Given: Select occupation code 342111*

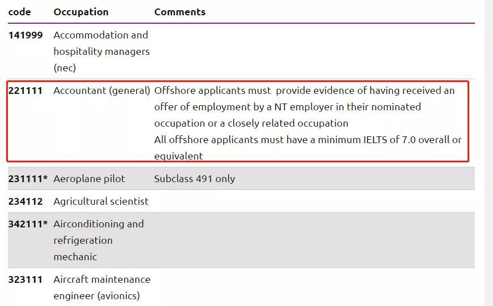Looking at the screenshot, I should [28, 223].
